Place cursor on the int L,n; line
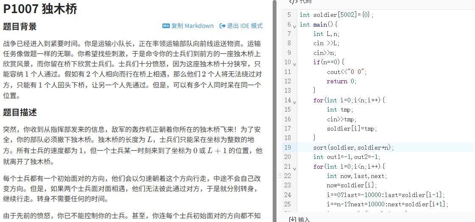The height and width of the screenshot is (222, 475). click(327, 34)
